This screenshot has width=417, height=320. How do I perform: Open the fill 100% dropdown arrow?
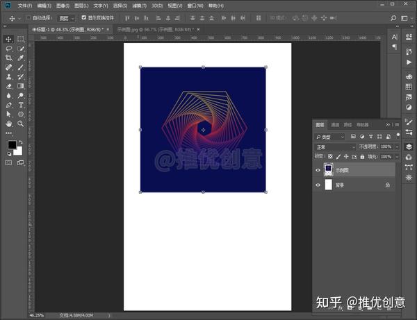[397, 157]
